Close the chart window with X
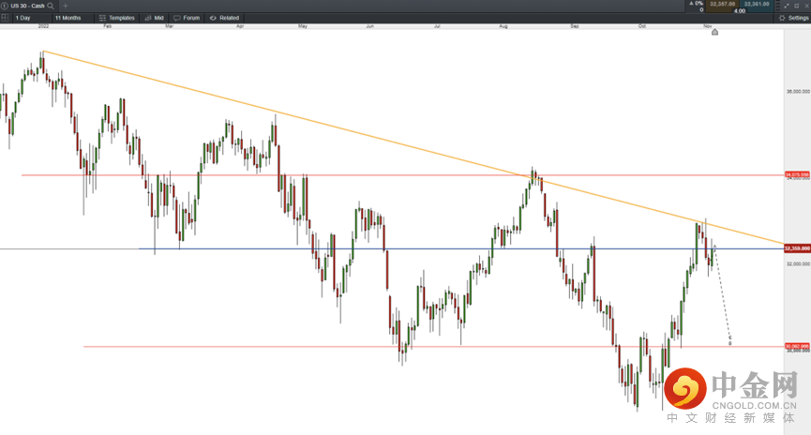This screenshot has width=811, height=435. tap(805, 6)
